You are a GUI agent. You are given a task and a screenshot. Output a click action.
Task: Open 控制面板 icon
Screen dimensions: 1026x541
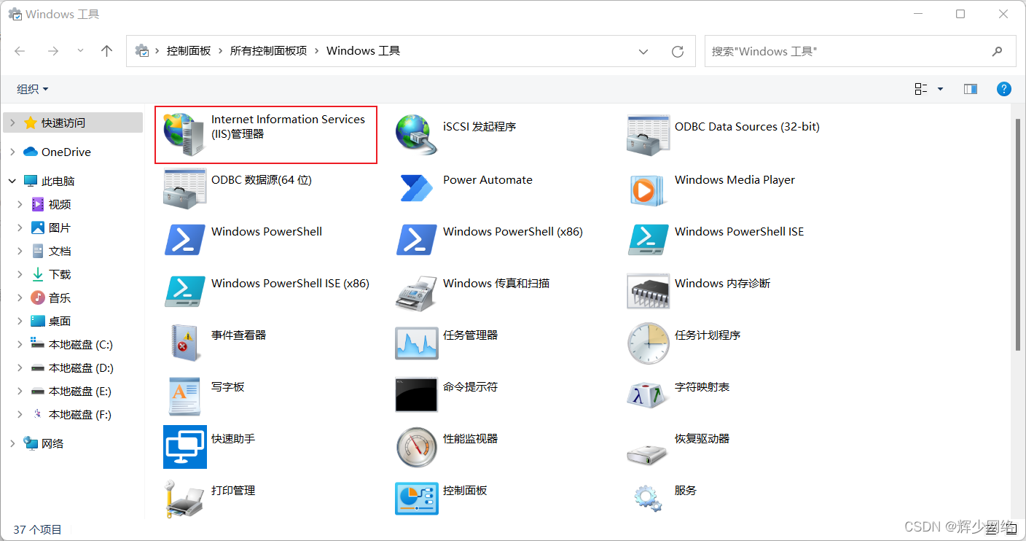click(x=417, y=499)
